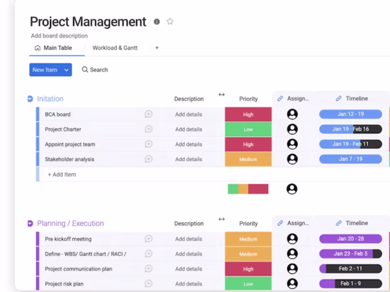
Task: Collapse the Planning / Execution group
Action: (x=30, y=223)
